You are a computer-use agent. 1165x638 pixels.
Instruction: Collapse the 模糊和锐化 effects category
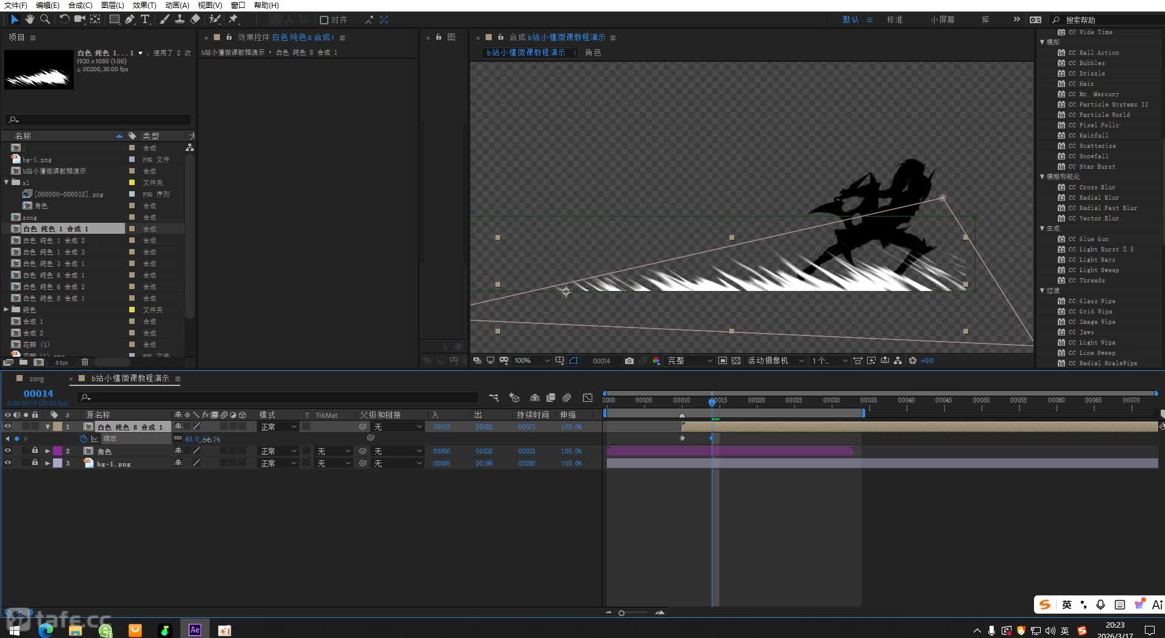tap(1042, 177)
